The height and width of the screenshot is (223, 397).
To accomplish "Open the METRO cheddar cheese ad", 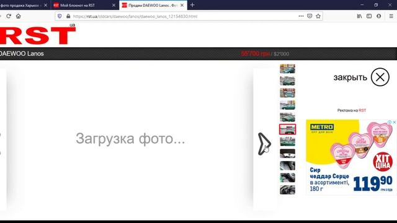I will (x=351, y=157).
